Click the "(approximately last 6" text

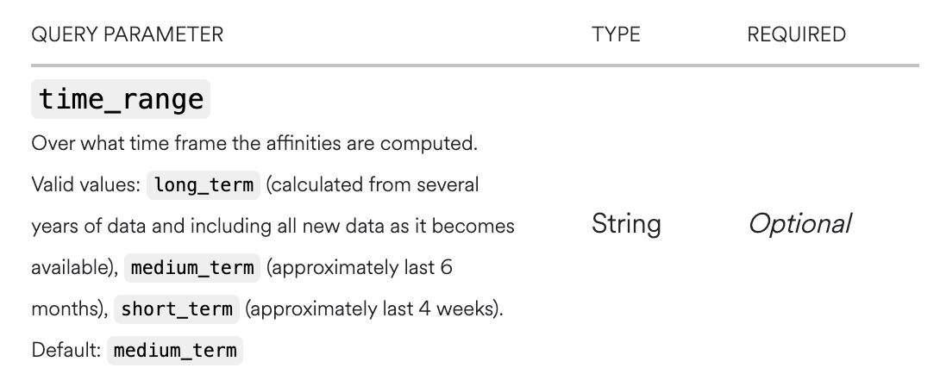point(360,268)
